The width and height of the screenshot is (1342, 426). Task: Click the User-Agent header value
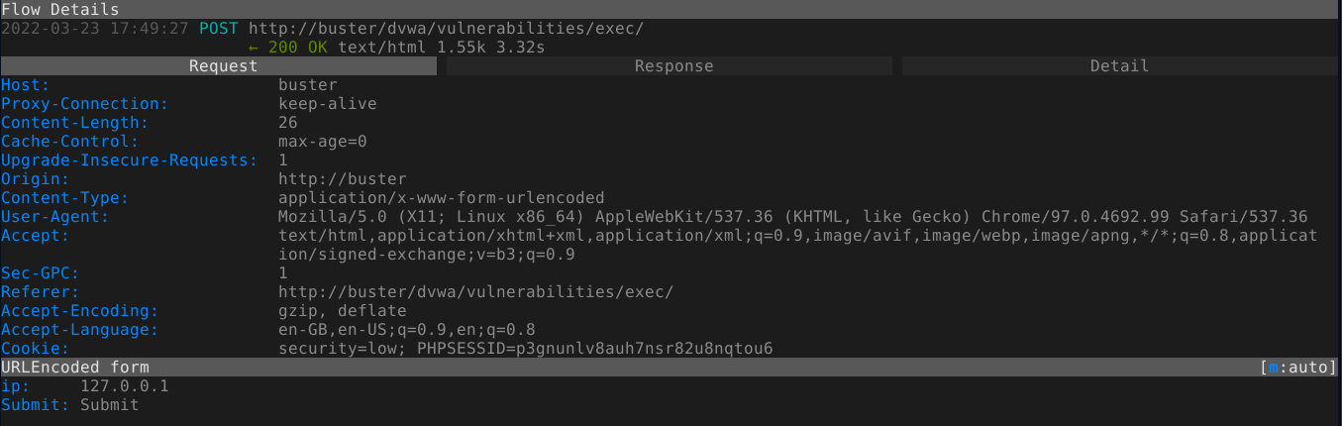(792, 217)
